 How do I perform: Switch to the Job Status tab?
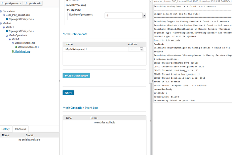click(20, 129)
